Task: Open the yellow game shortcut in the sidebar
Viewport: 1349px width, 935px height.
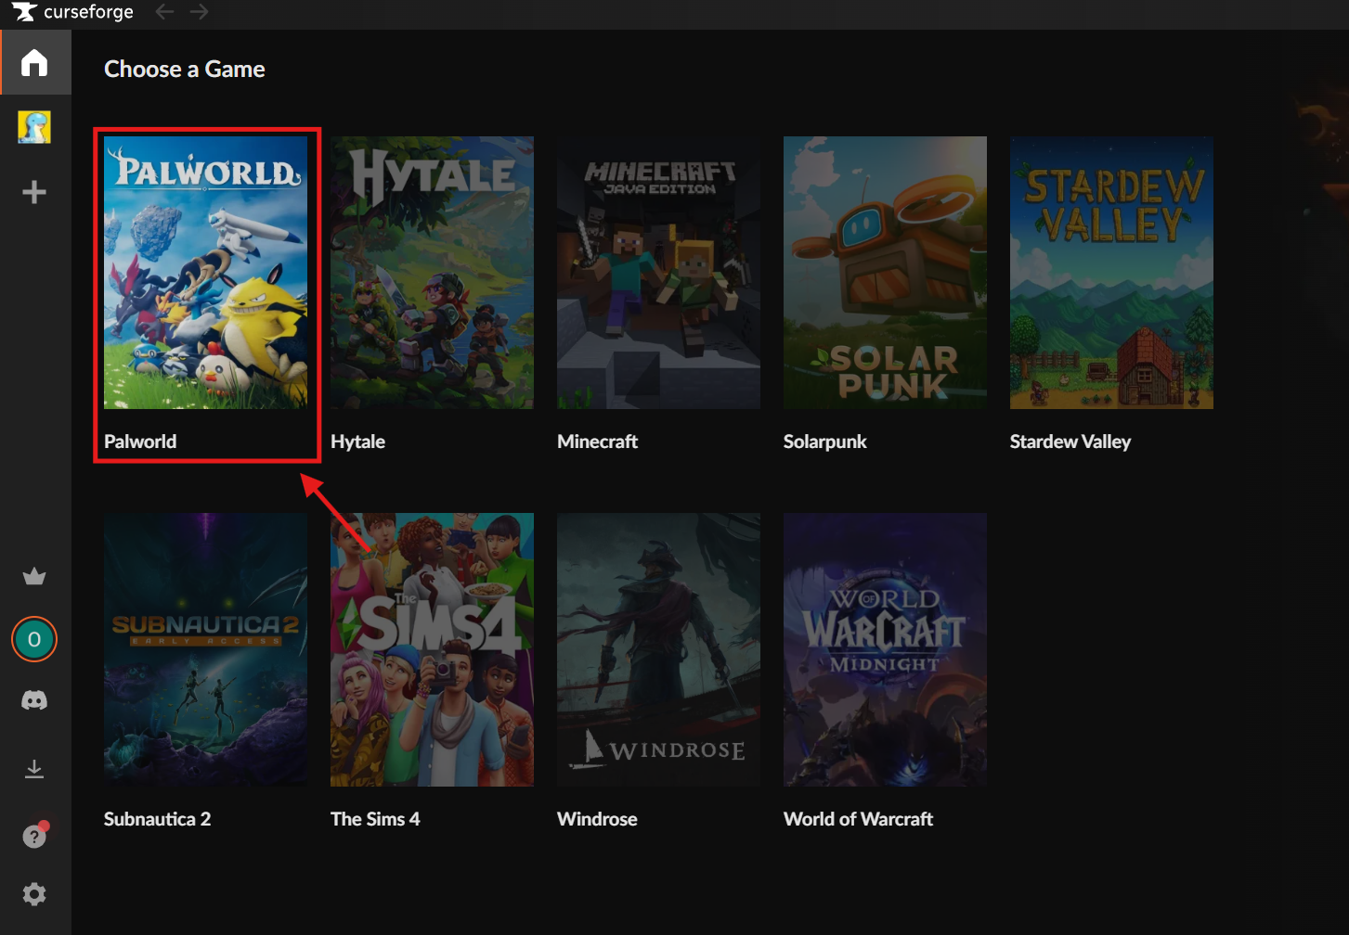Action: [34, 127]
